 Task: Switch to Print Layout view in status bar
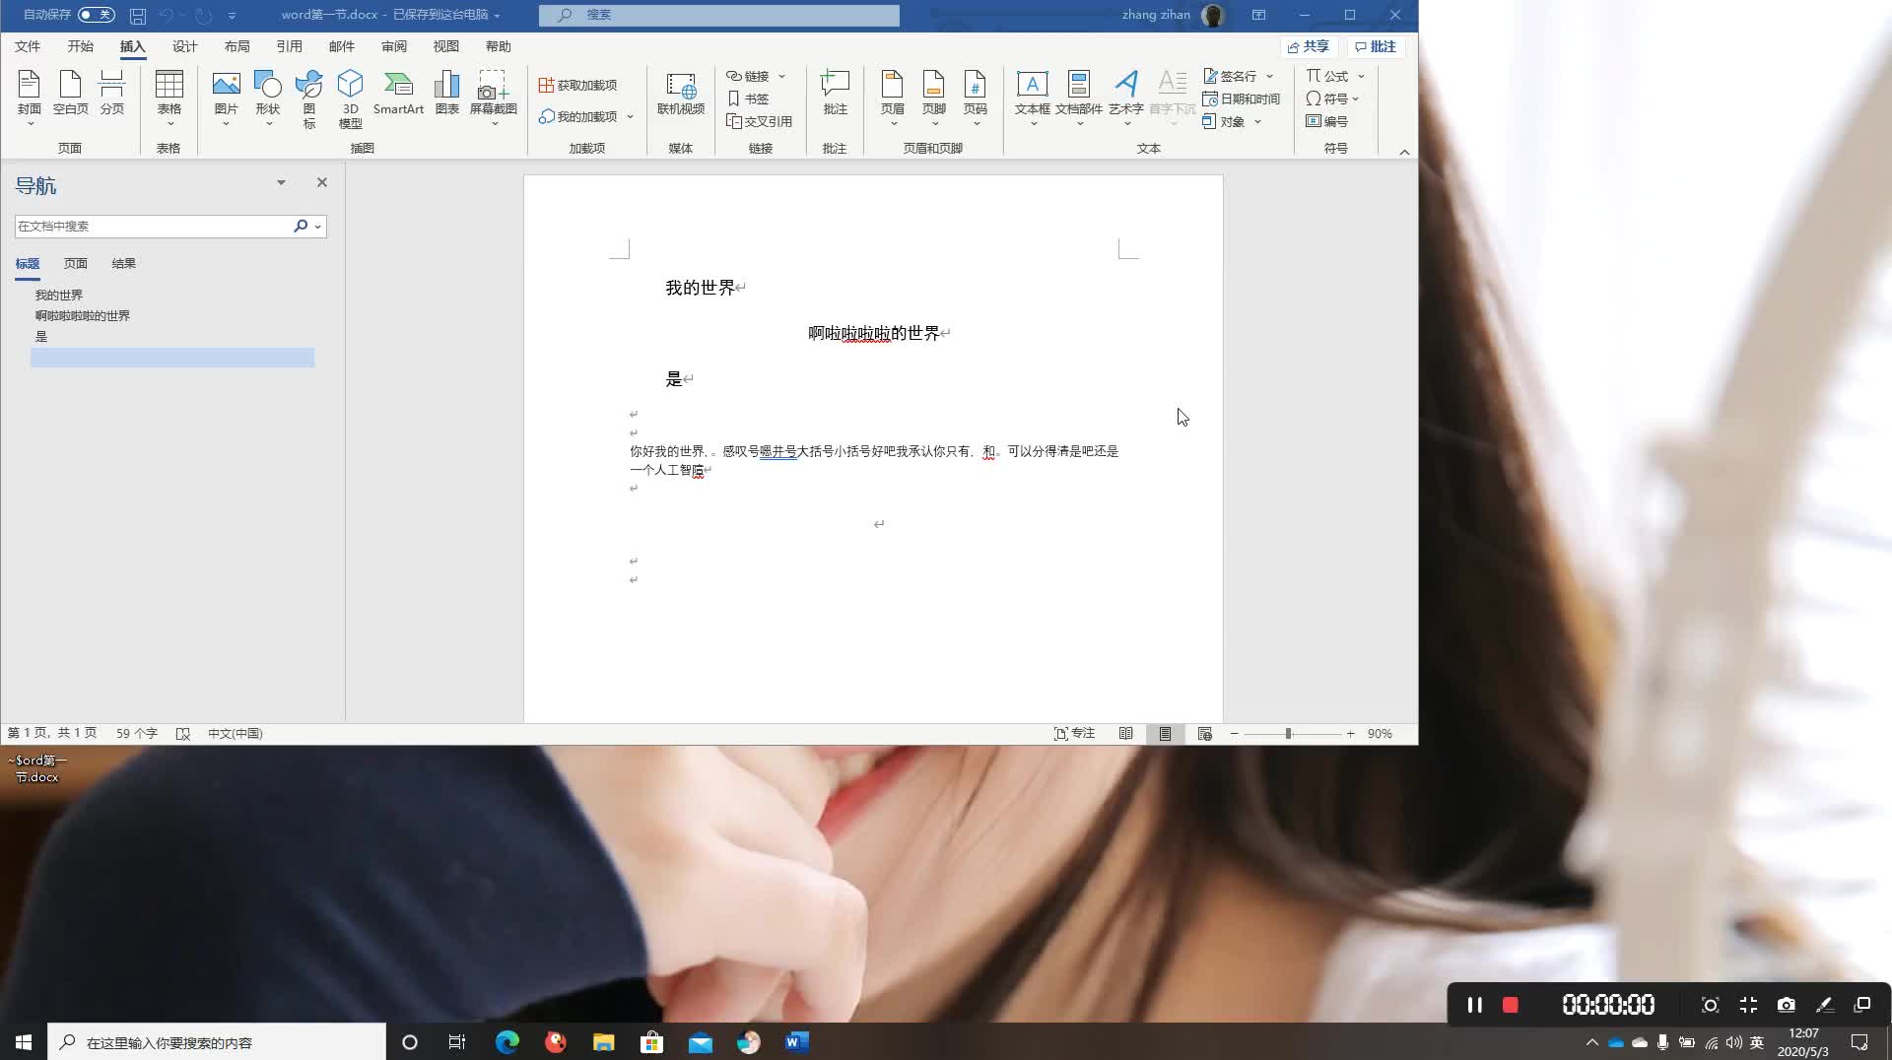click(x=1165, y=734)
